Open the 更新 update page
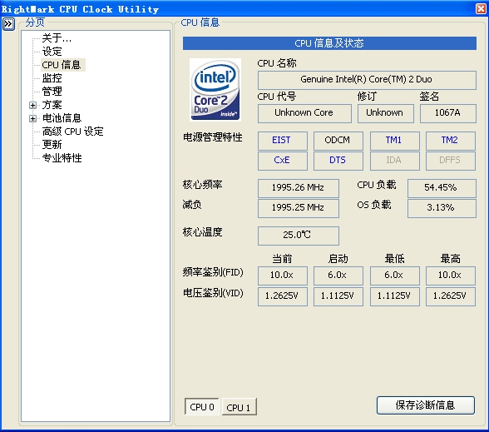489x432 pixels. tap(52, 145)
